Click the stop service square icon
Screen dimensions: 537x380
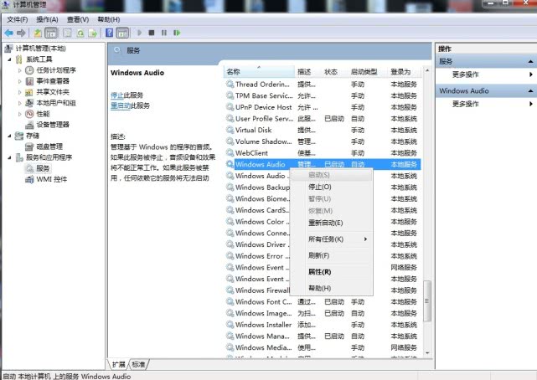tap(152, 33)
